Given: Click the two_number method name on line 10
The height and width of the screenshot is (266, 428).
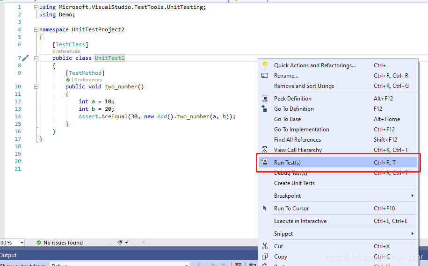Looking at the screenshot, I should coord(121,86).
